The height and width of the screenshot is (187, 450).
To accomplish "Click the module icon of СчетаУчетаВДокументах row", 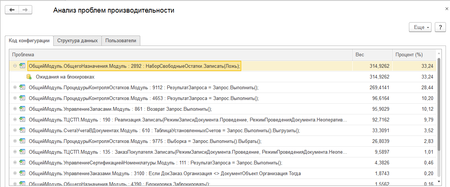I will point(22,131).
